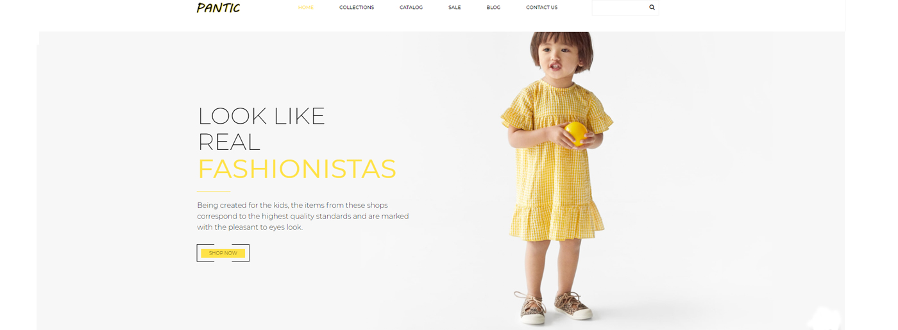The image size is (898, 330).
Task: Visit the BLOG navigation link
Action: pos(493,8)
